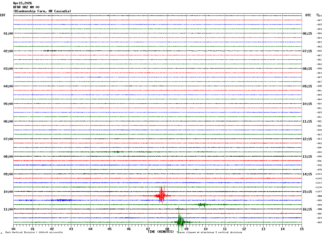Click the 15 minute axis tick label
Screen dimensions: 323x236
click(302, 229)
